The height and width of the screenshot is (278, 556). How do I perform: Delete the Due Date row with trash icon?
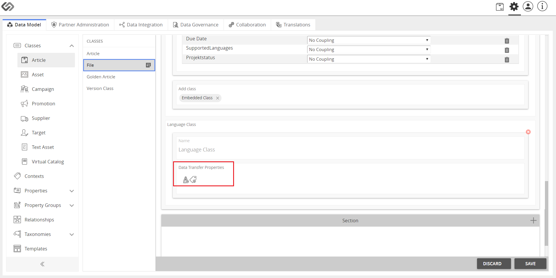point(507,41)
